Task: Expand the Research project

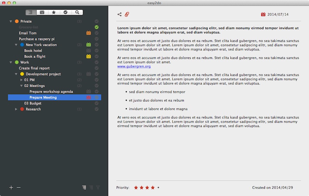Action: 16,109
